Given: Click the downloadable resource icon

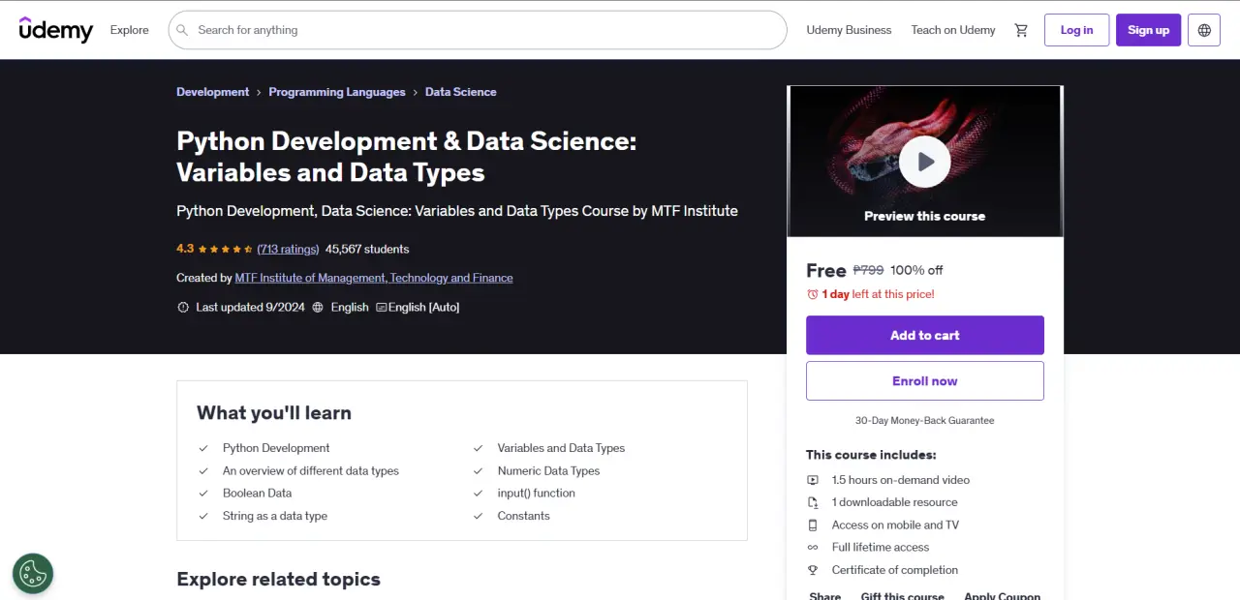Looking at the screenshot, I should pos(813,502).
